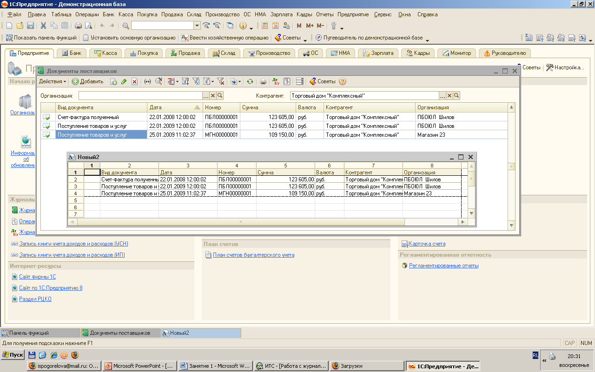Click the down arrow of the Новый2 vertical scrollbar
This screenshot has height=372, width=595.
(471, 213)
